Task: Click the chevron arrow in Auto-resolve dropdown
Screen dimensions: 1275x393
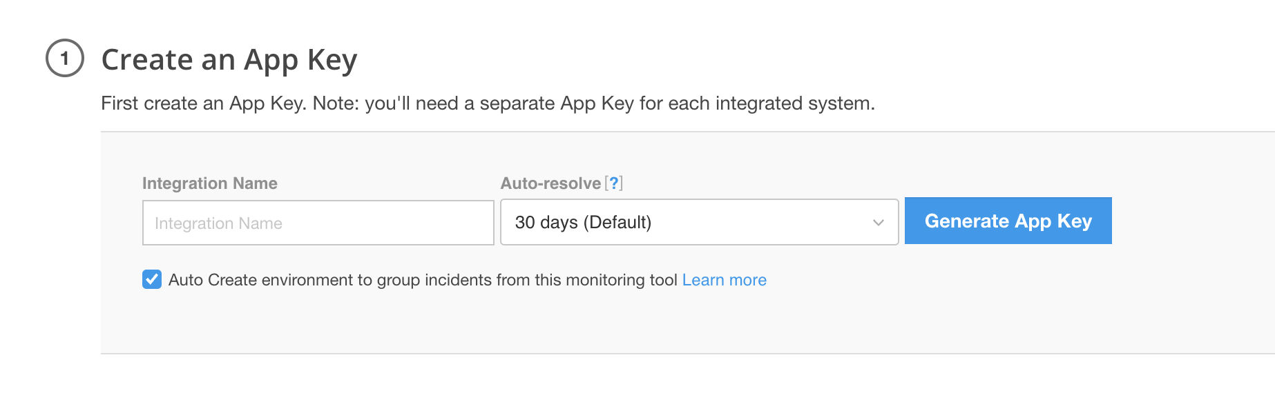Action: coord(878,223)
